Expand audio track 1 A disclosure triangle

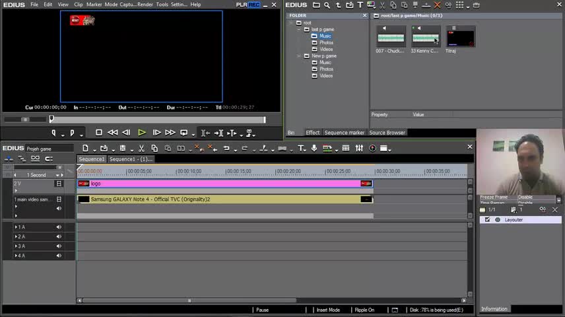pos(16,227)
